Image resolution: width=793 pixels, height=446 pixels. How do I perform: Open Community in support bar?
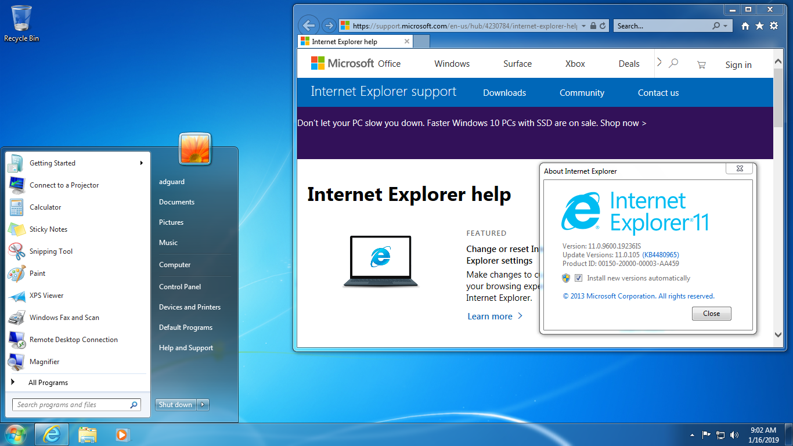pos(582,93)
